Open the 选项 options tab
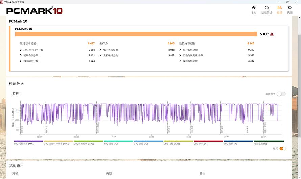The width and height of the screenshot is (301, 179). (290, 10)
